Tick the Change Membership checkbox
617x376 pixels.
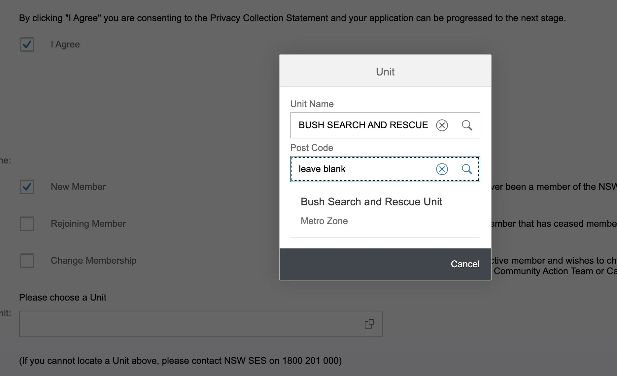click(27, 261)
